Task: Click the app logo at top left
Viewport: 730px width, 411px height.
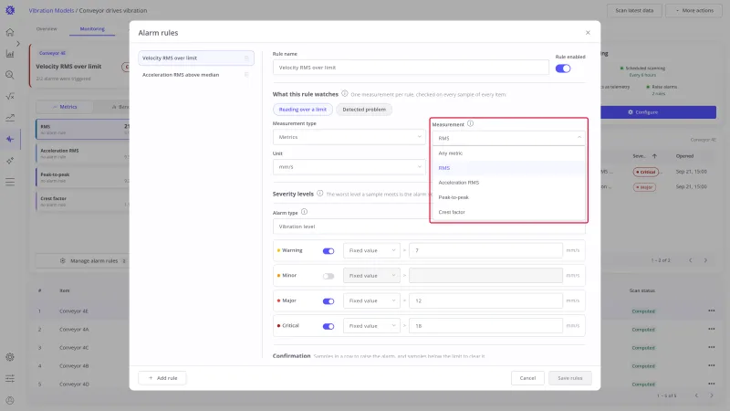Action: (10, 10)
